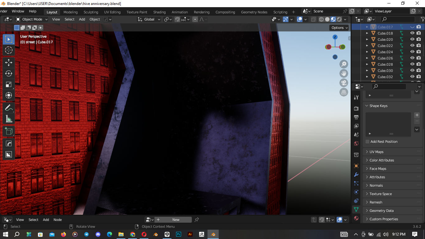Screen dimensions: 425x239
Task: Open the World properties tab (red globe)
Action: tap(356, 143)
